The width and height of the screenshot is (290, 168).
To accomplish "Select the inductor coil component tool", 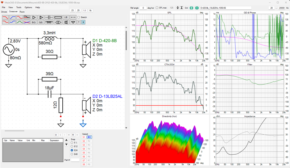I will click(x=49, y=22).
